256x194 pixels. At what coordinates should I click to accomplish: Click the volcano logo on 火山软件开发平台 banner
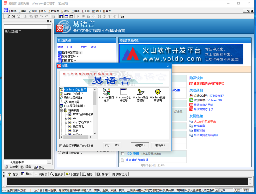(x=131, y=54)
